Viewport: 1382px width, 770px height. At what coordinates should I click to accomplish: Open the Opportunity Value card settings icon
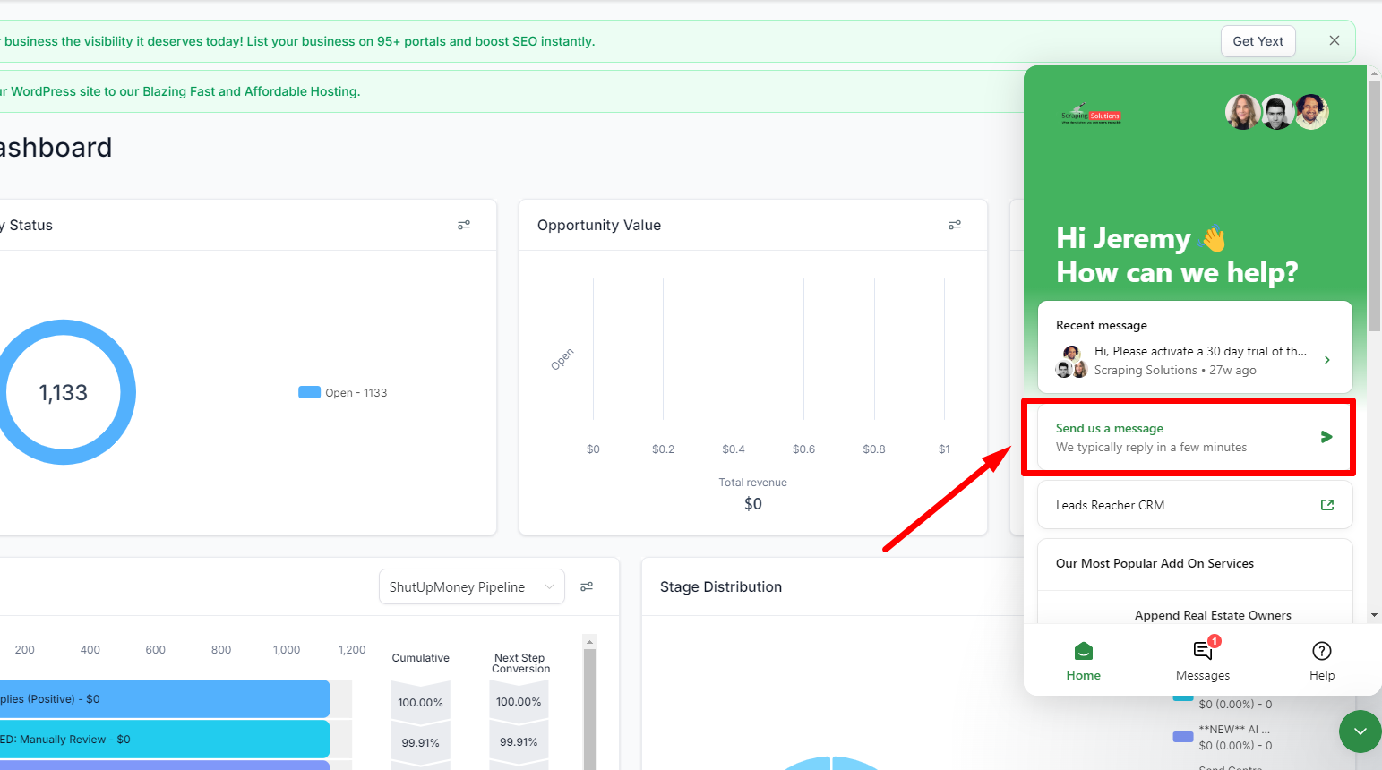(955, 225)
